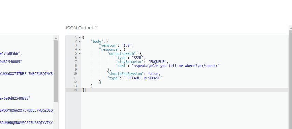Click the "YUX66XX7J7BBEL7WBGZUSQTNYB" string in left panel
The width and height of the screenshot is (292, 129).
27,74
